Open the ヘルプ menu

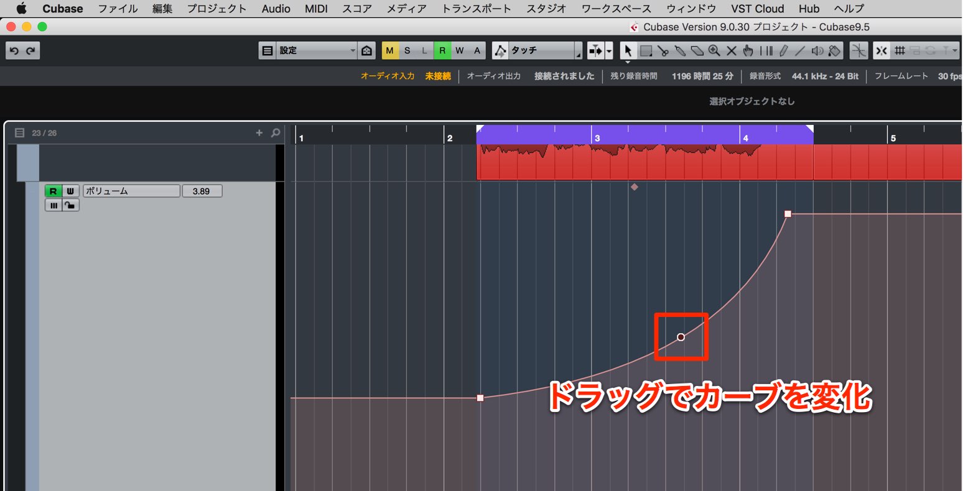tap(849, 9)
